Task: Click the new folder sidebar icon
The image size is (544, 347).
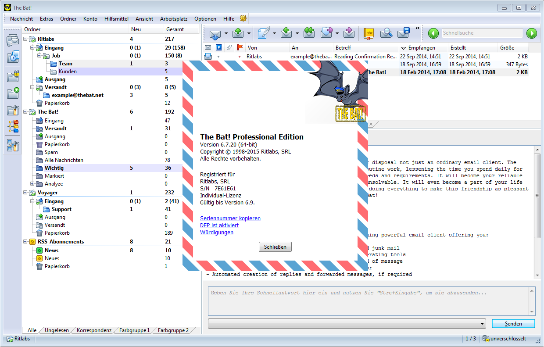Action: 13,93
